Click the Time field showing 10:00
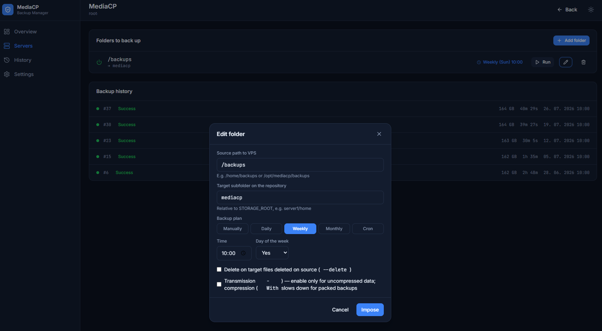 tap(234, 253)
